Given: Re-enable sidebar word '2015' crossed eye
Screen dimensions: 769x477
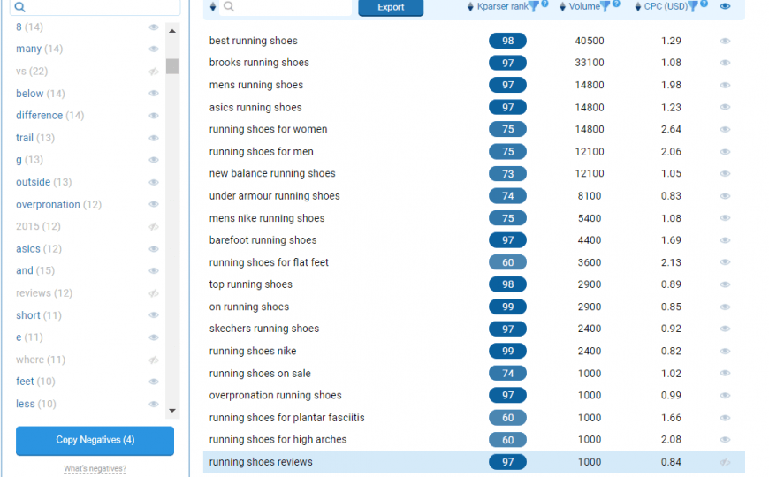Looking at the screenshot, I should (x=154, y=226).
